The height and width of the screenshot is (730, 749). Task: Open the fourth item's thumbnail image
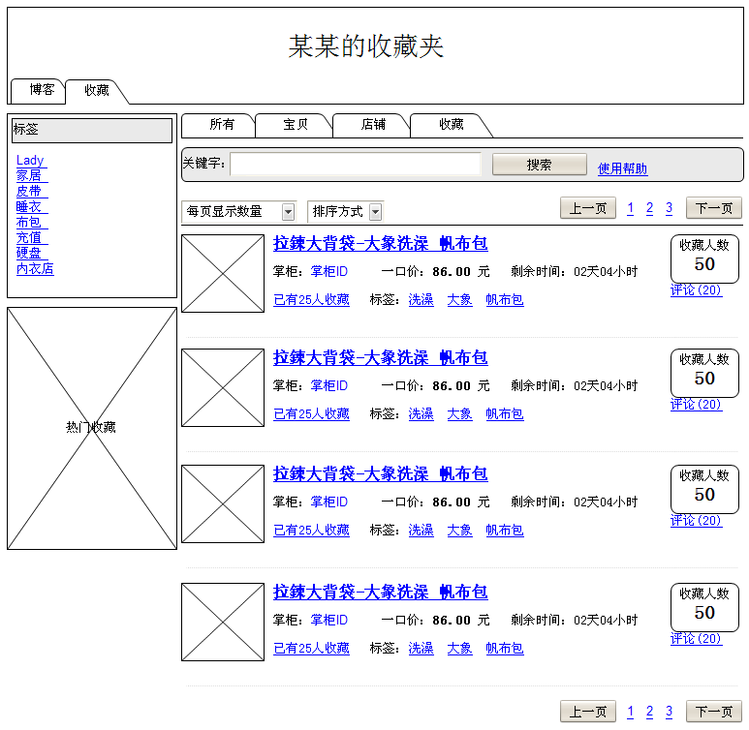click(x=223, y=622)
